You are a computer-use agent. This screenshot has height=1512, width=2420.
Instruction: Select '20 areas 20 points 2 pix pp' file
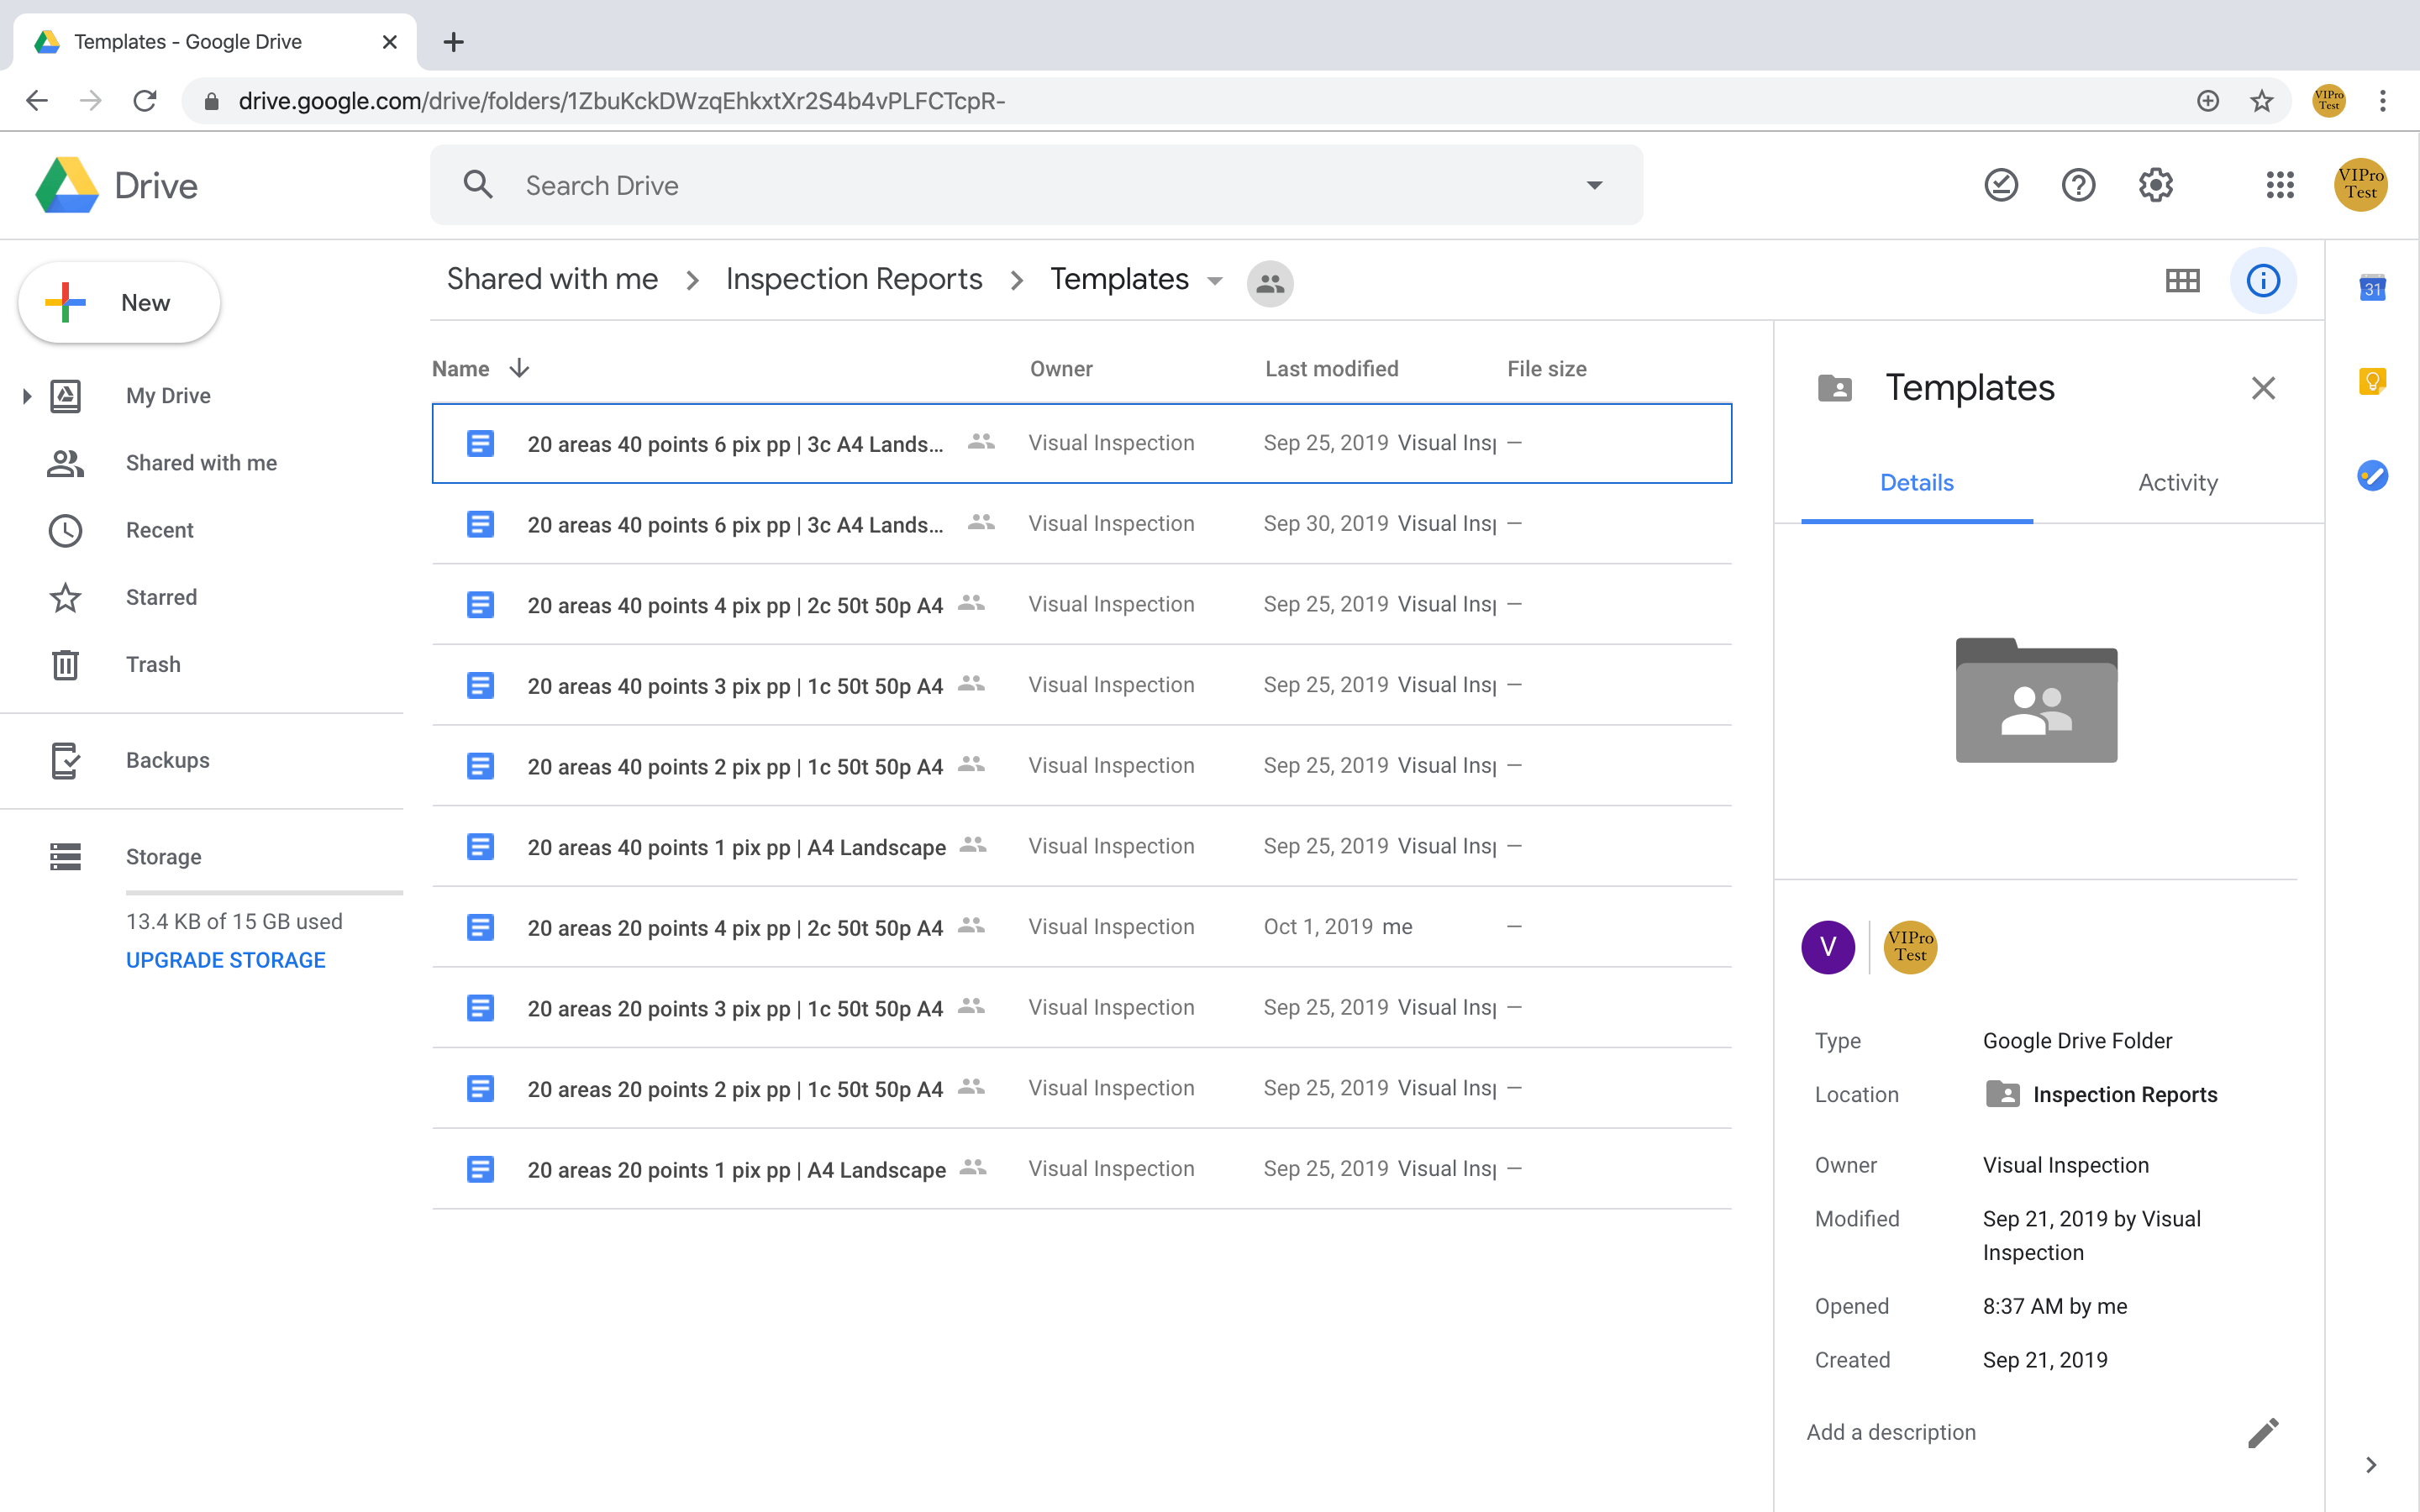1081,1089
